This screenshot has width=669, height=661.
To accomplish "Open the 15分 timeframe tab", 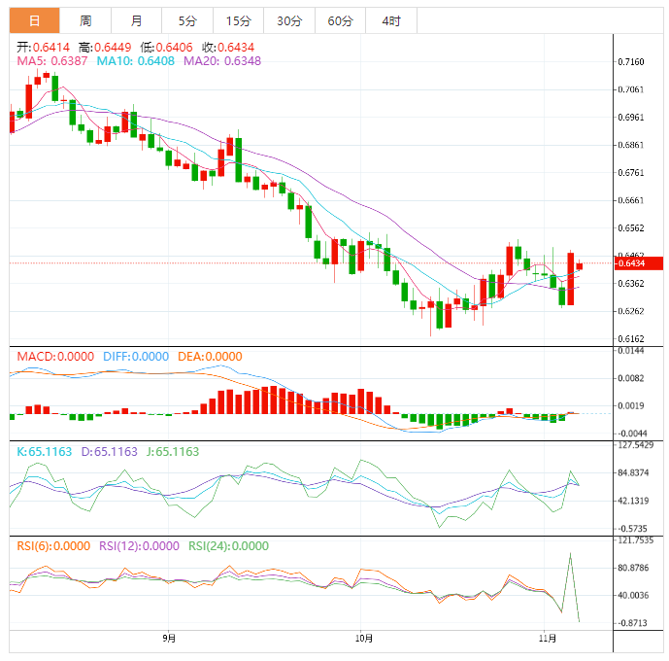I will click(x=239, y=20).
